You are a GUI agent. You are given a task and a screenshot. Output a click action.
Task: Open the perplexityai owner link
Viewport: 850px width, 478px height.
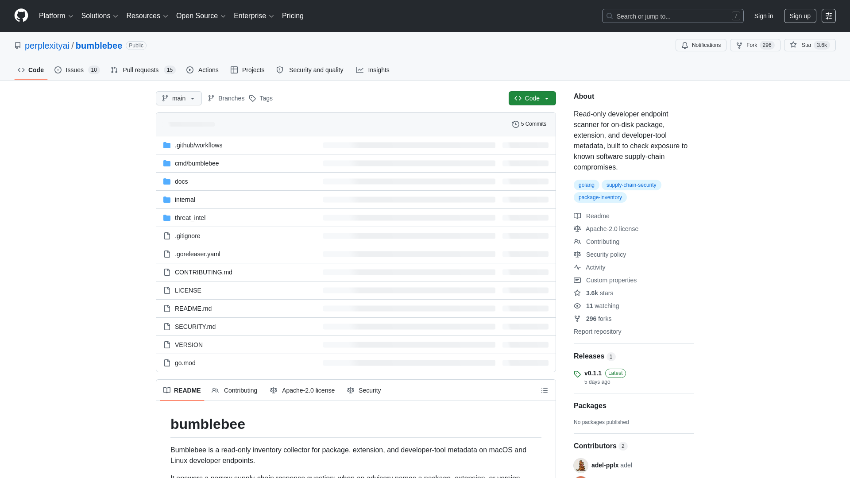click(x=47, y=46)
